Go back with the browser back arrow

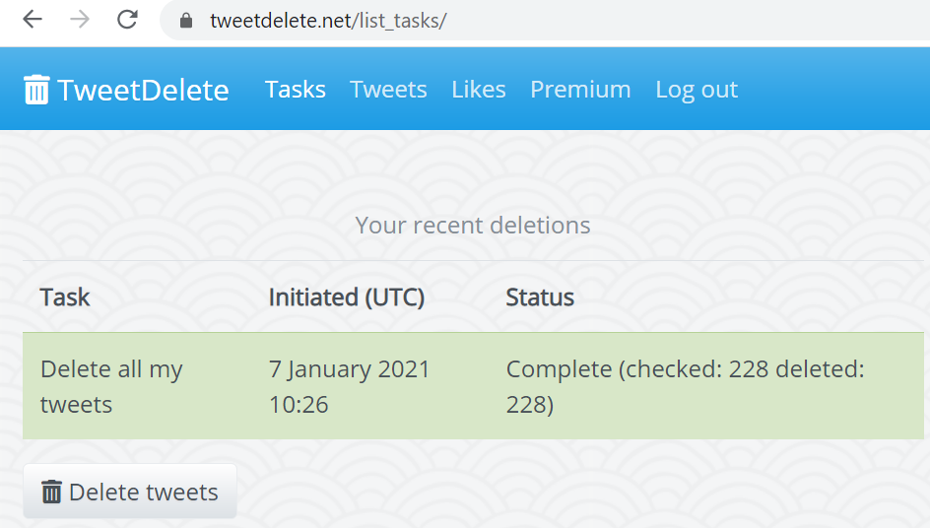point(33,20)
